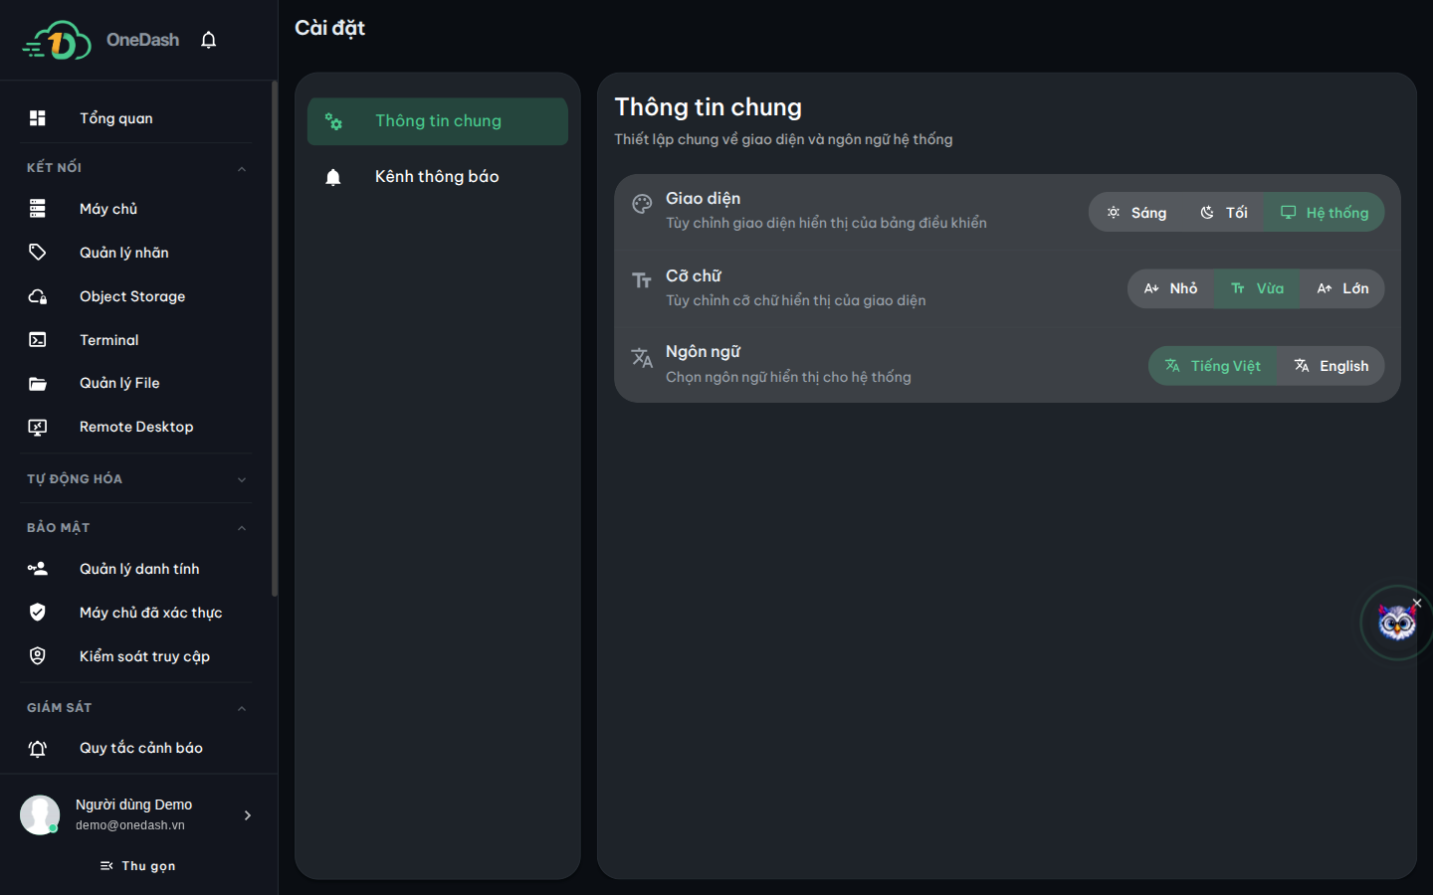Set the font size to Lớn

point(1342,288)
